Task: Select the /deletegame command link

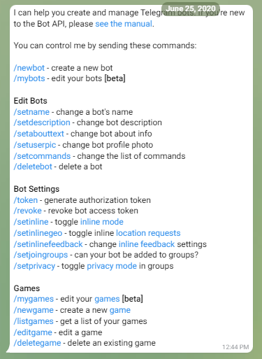Action: coord(37,343)
